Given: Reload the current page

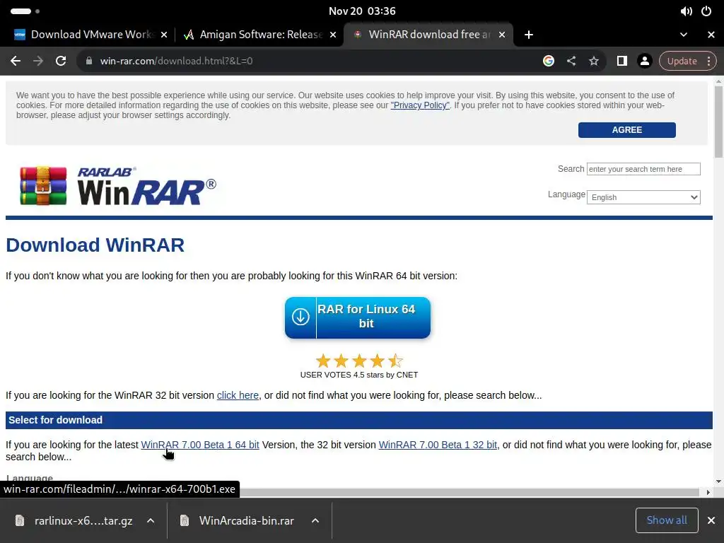Looking at the screenshot, I should click(61, 61).
